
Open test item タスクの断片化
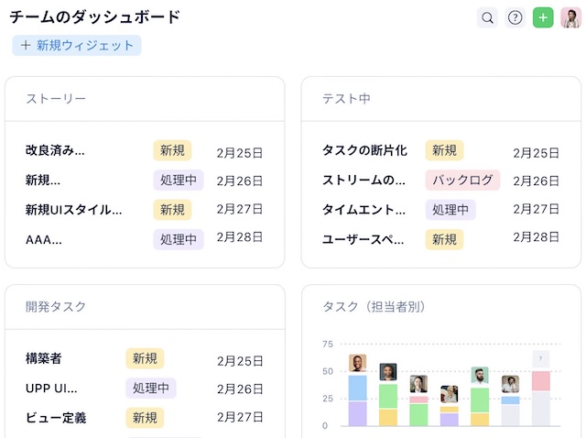tap(364, 150)
